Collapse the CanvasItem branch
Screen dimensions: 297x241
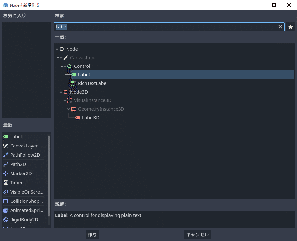pos(61,58)
